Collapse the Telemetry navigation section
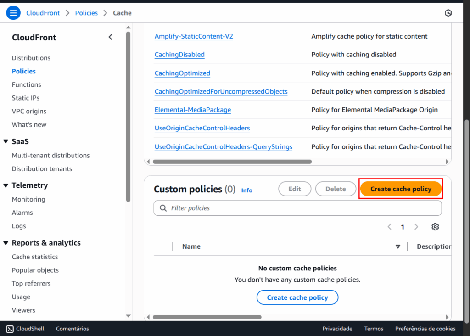This screenshot has width=470, height=336. click(6, 185)
